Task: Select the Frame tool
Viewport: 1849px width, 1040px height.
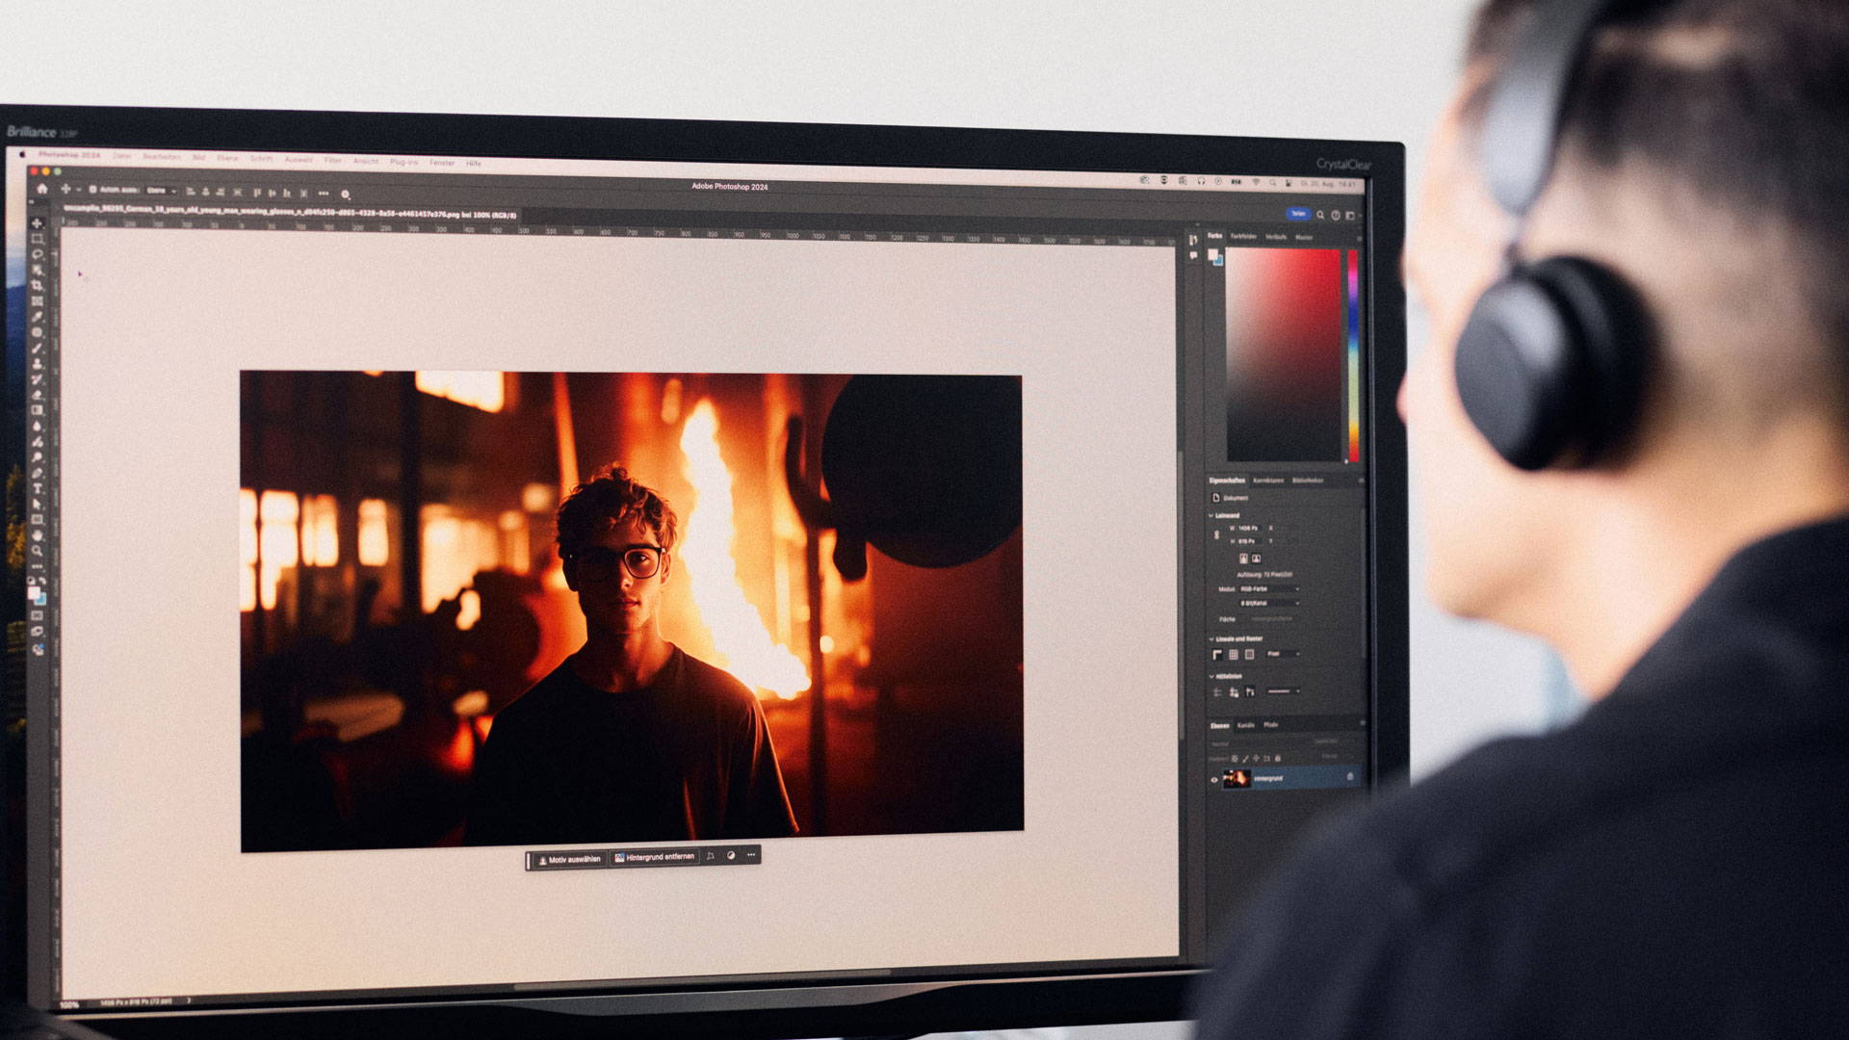Action: (37, 300)
